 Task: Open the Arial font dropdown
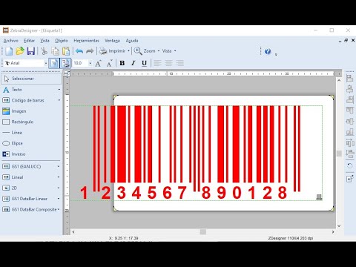click(x=46, y=63)
